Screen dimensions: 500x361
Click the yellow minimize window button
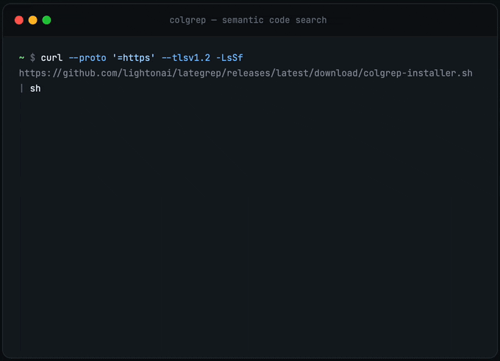point(33,20)
